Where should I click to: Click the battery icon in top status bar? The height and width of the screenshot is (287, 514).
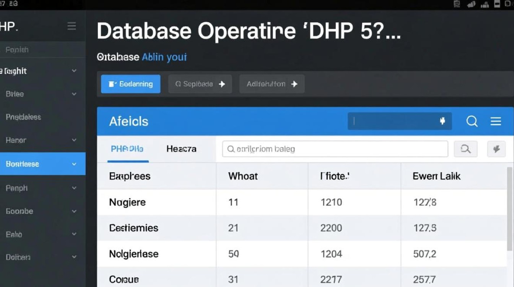click(497, 4)
